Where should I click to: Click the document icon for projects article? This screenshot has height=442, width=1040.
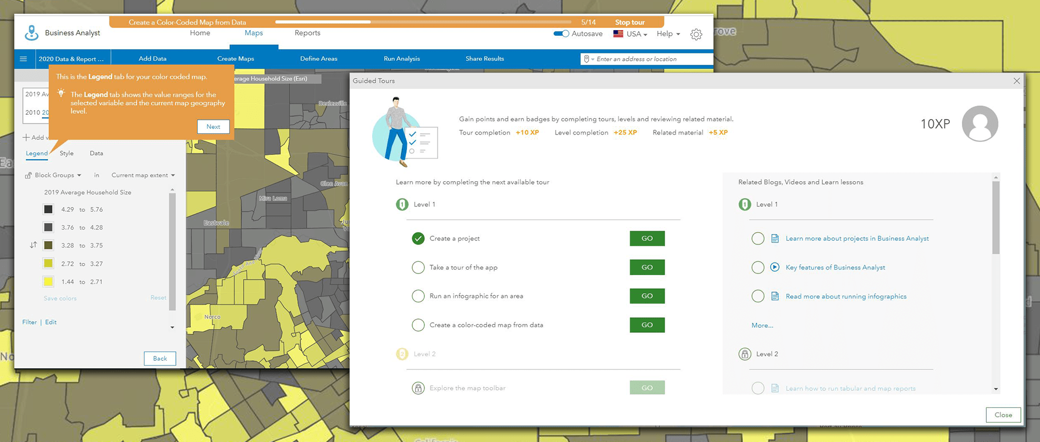(x=775, y=238)
